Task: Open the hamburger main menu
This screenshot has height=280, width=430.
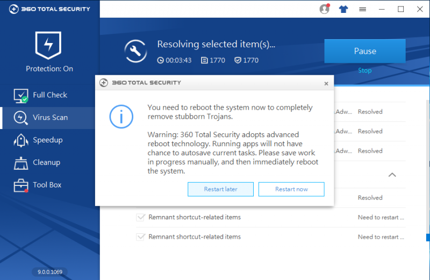Action: click(363, 9)
